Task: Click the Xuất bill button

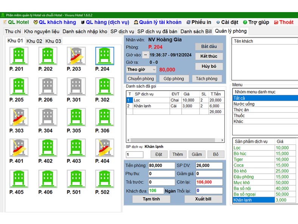Action: pos(203,199)
